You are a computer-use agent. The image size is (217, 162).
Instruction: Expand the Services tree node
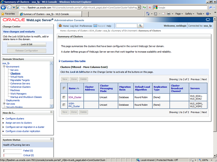pos(4,104)
